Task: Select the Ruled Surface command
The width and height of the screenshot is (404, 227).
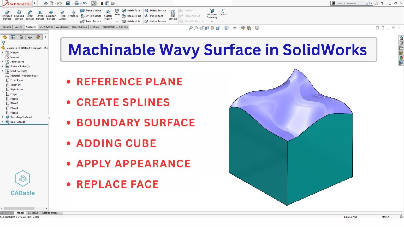Action: 91,21
